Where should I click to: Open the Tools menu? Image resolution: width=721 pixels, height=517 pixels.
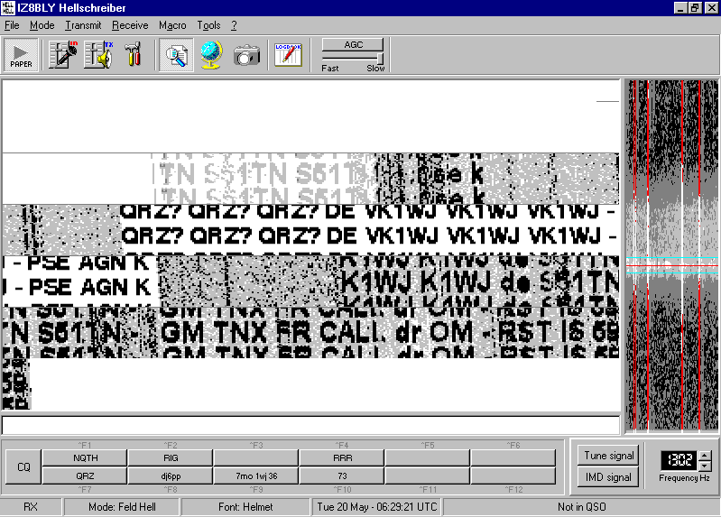pos(208,25)
